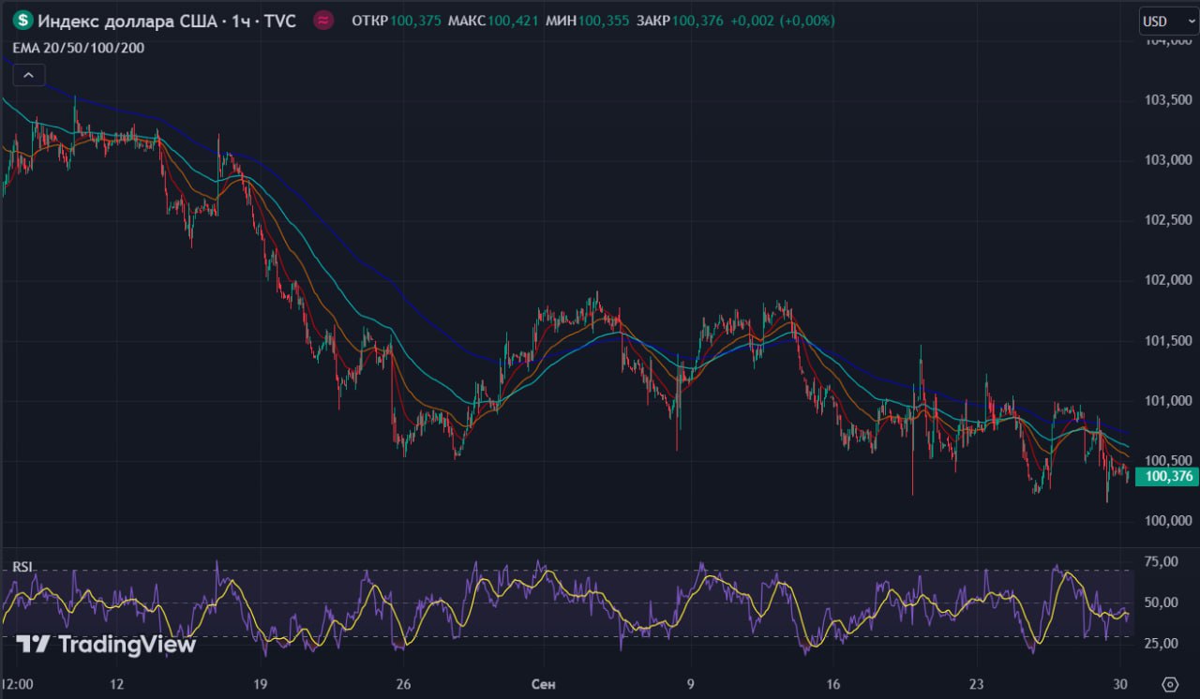Collapse the indicator legend with chevron button
This screenshot has width=1200, height=699.
[x=28, y=74]
